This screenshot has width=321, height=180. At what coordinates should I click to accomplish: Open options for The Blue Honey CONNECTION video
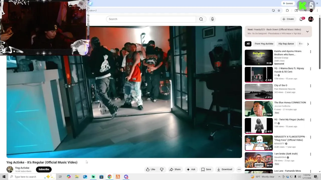point(310,103)
